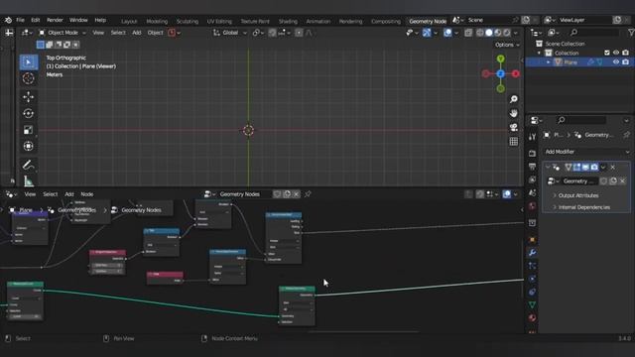Switch to the Geometry Nodes workspace tab
635x357 pixels.
click(x=428, y=21)
